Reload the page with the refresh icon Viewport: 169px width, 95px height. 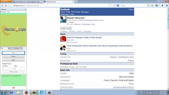point(114,6)
